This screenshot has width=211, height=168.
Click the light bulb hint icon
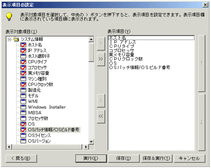click(9, 17)
